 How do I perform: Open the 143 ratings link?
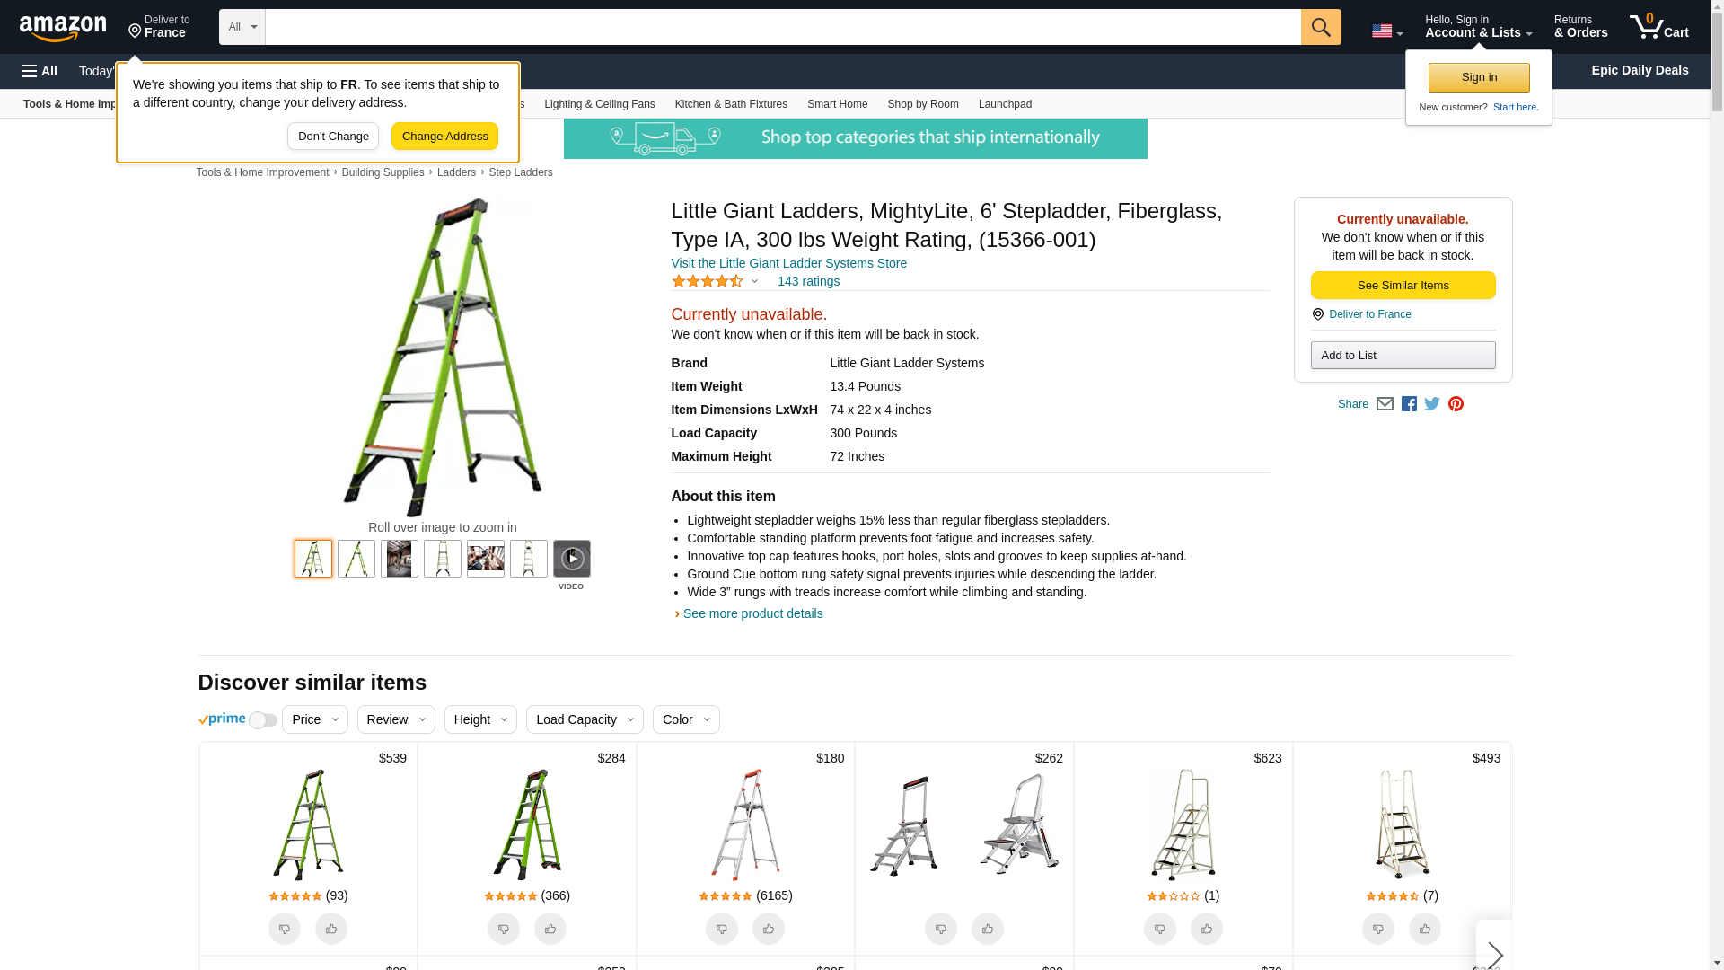(x=808, y=281)
